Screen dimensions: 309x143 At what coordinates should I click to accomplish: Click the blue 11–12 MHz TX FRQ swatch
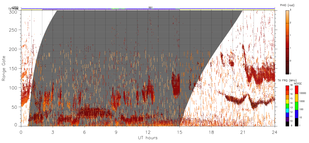[x=287, y=115]
